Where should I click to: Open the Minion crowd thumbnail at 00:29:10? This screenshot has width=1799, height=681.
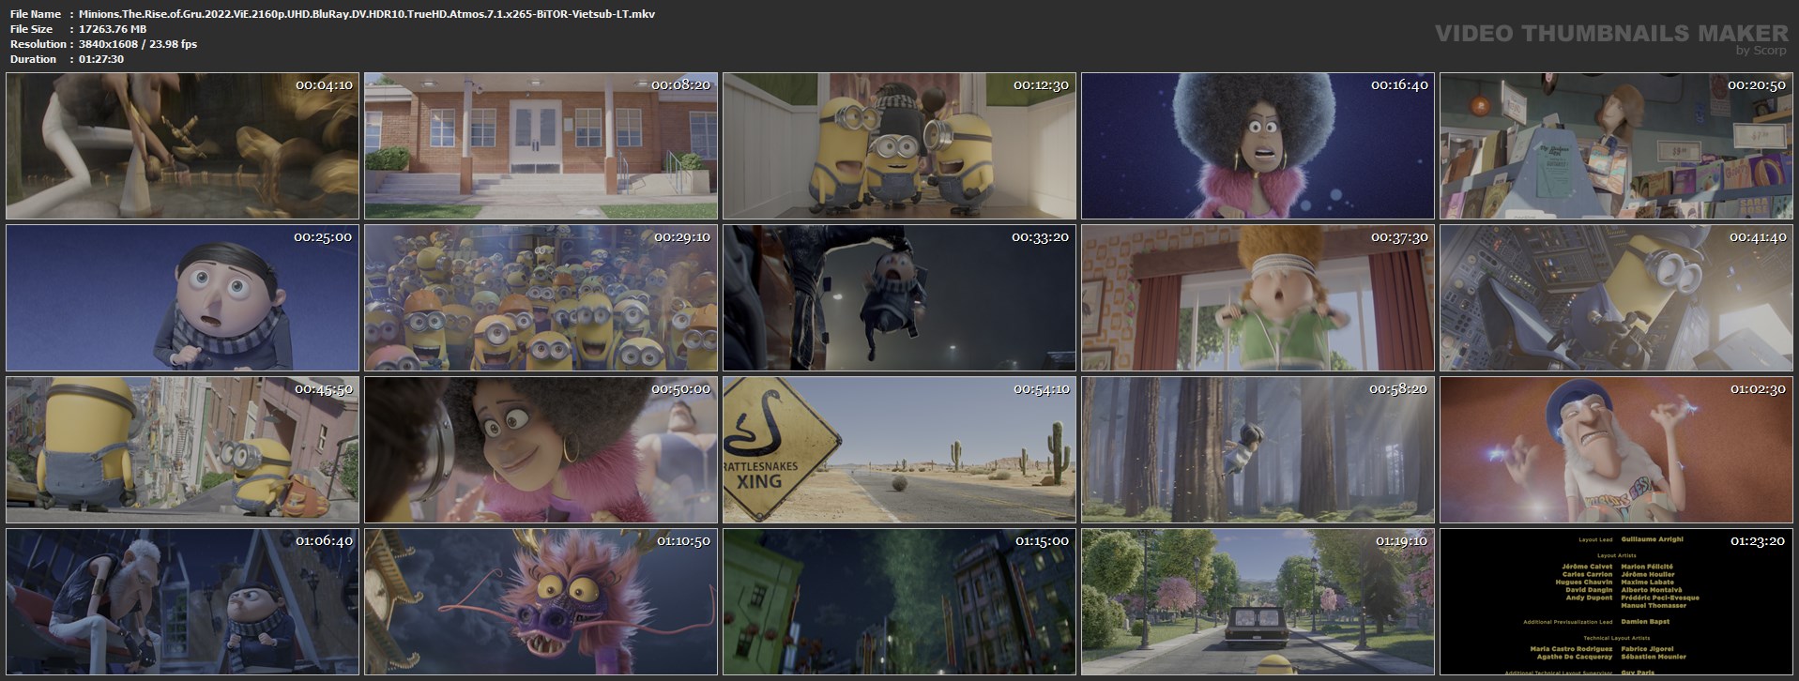(x=541, y=298)
